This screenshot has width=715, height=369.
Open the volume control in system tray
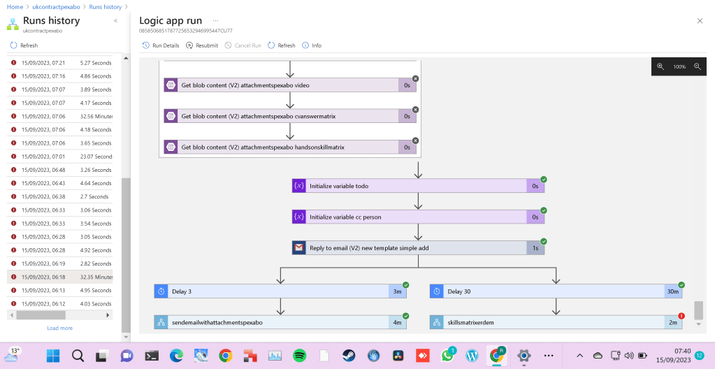pos(629,356)
